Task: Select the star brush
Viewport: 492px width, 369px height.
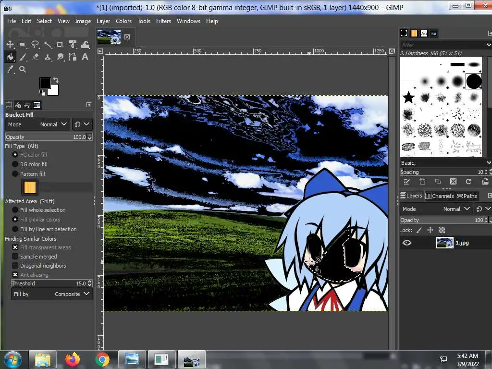Action: (x=408, y=98)
